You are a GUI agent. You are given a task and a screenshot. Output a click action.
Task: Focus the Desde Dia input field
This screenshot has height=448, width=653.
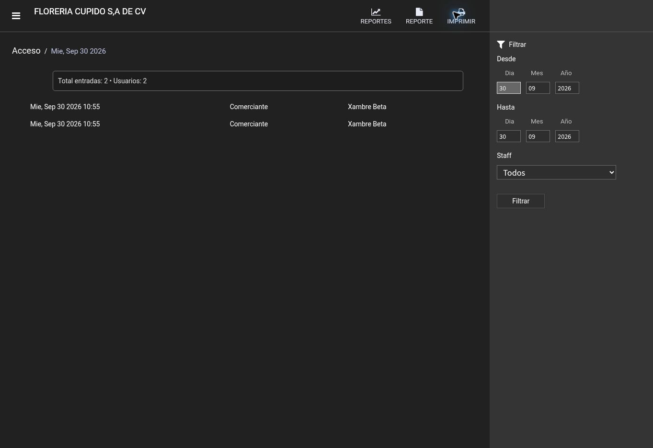tap(509, 88)
